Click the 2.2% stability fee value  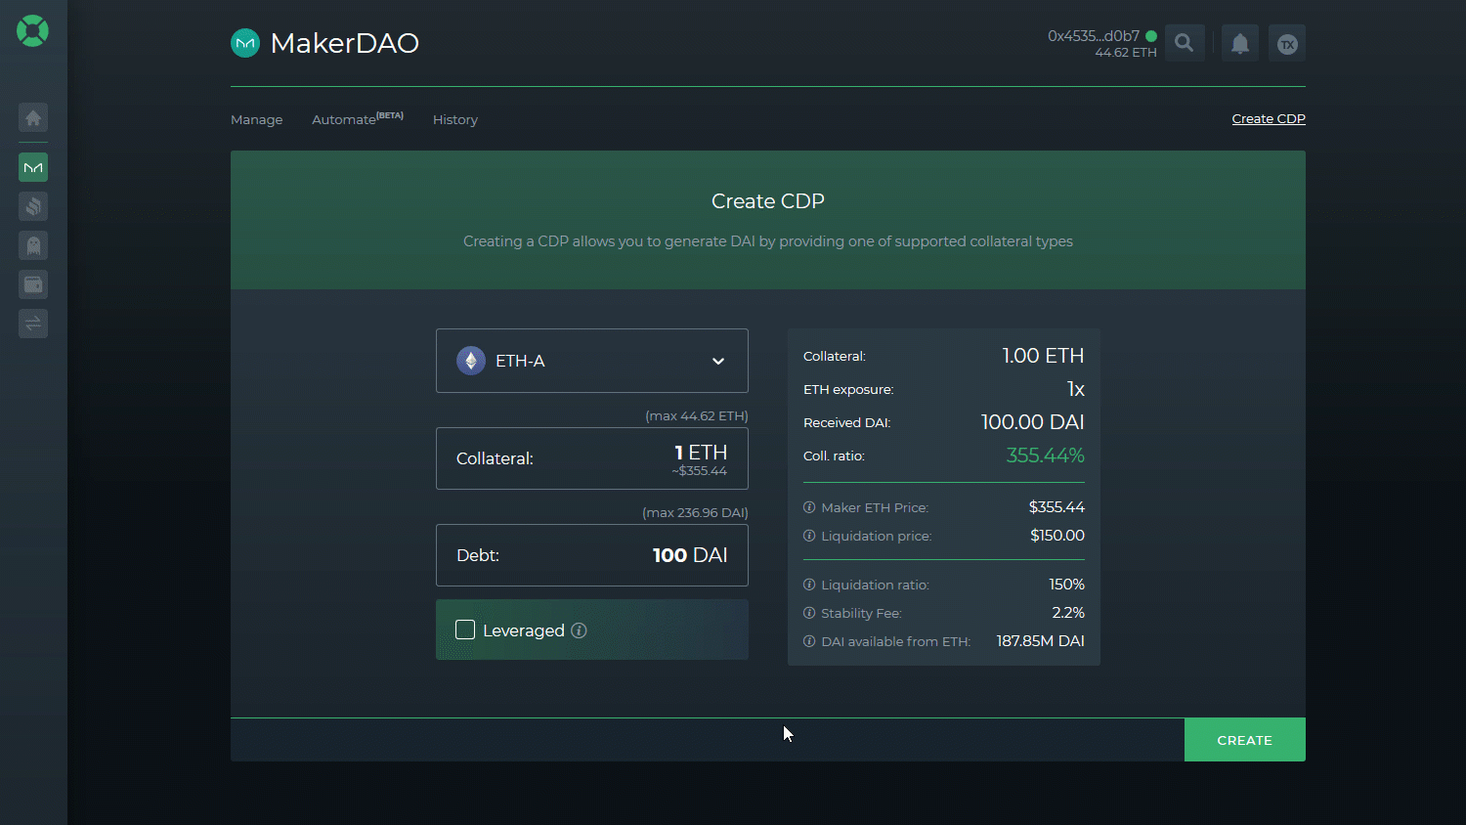pos(1068,613)
